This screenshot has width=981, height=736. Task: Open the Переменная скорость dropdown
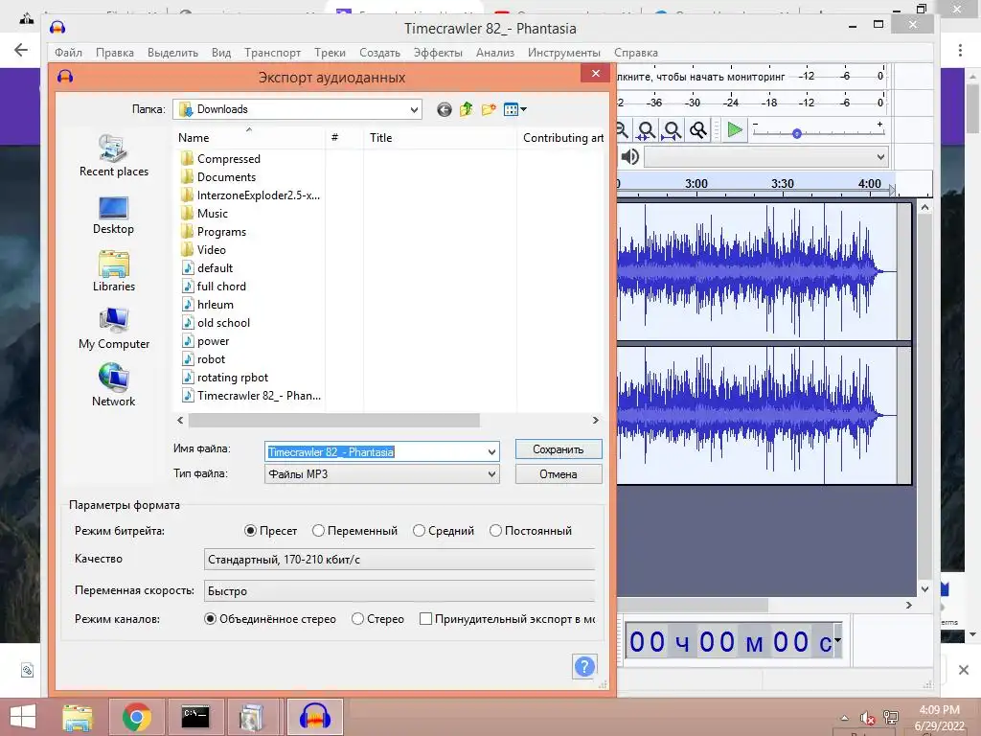click(399, 590)
